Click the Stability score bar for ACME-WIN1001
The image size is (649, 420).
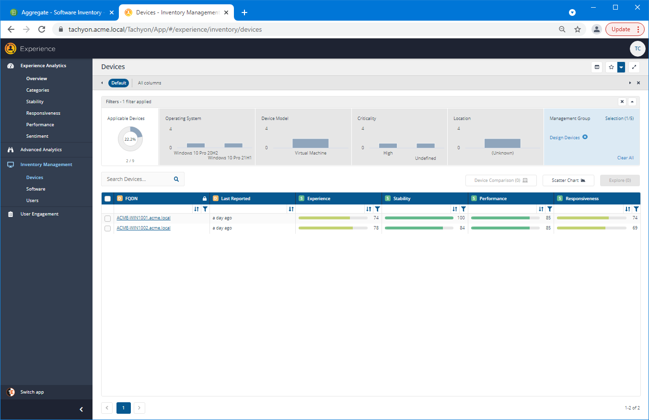419,218
